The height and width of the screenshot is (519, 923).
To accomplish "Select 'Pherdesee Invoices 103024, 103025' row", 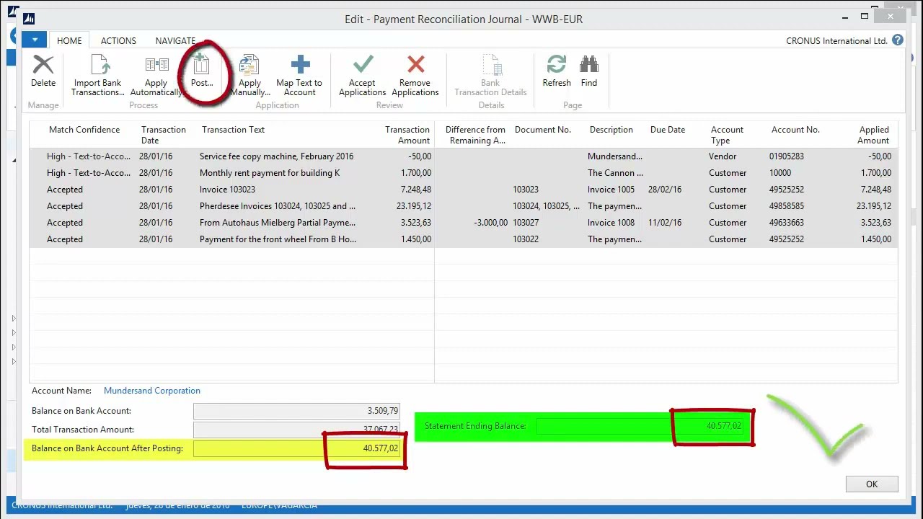I will [464, 206].
